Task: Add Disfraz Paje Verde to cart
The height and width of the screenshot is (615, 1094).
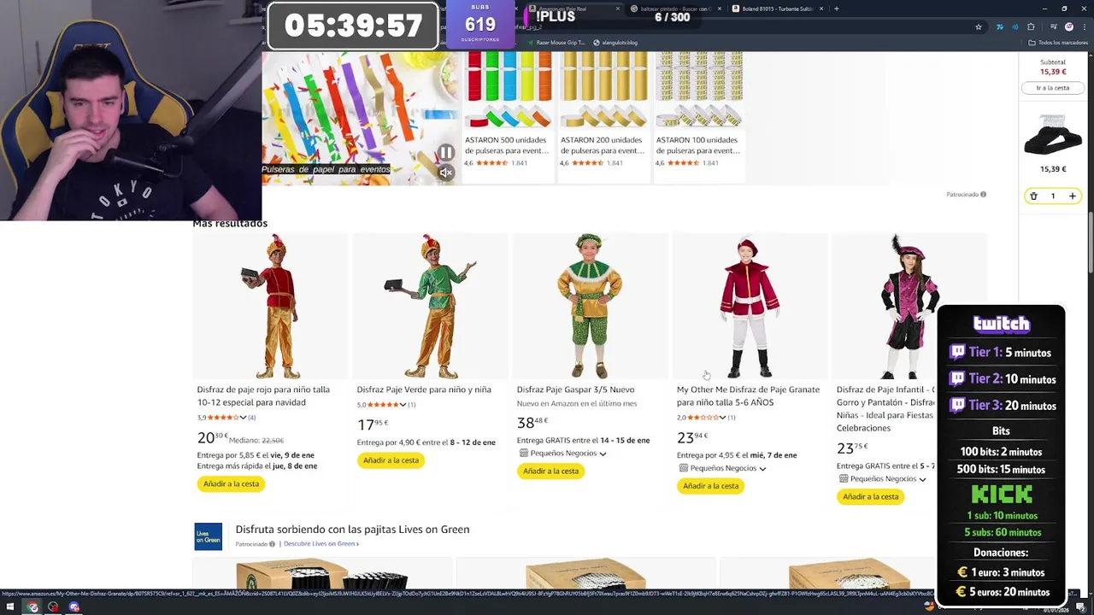Action: [x=391, y=460]
